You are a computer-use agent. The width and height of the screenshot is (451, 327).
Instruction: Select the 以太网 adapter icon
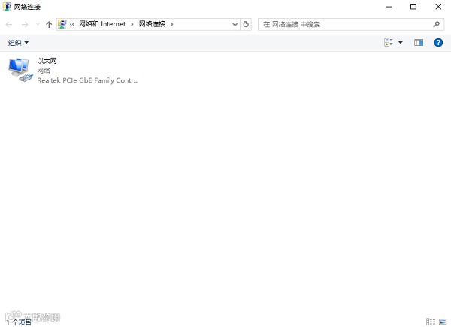20,70
